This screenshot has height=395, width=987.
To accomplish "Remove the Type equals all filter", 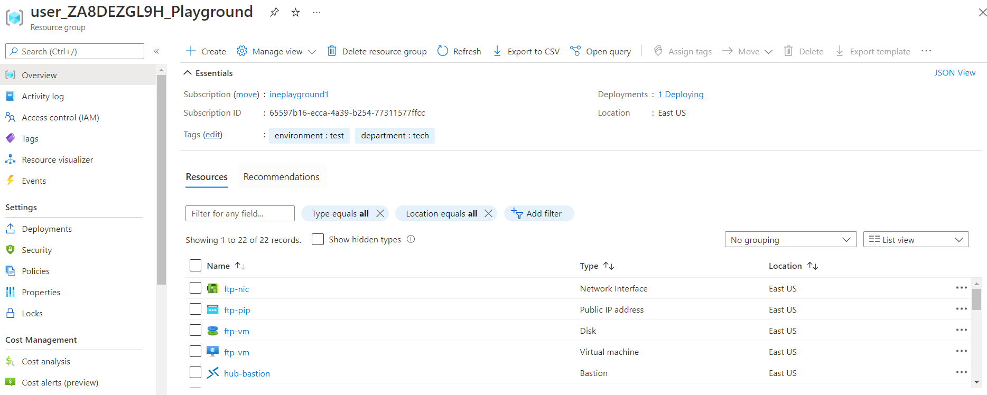I will coord(380,213).
